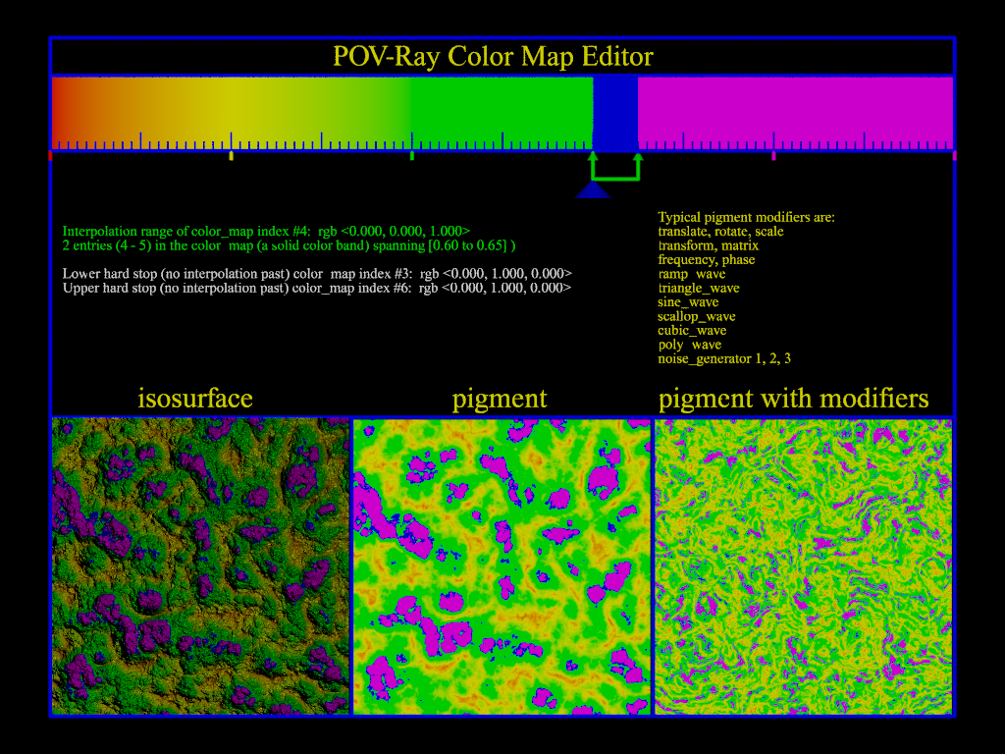This screenshot has height=754, width=1005.
Task: Open the pigment with modifiers preview
Action: click(x=803, y=565)
